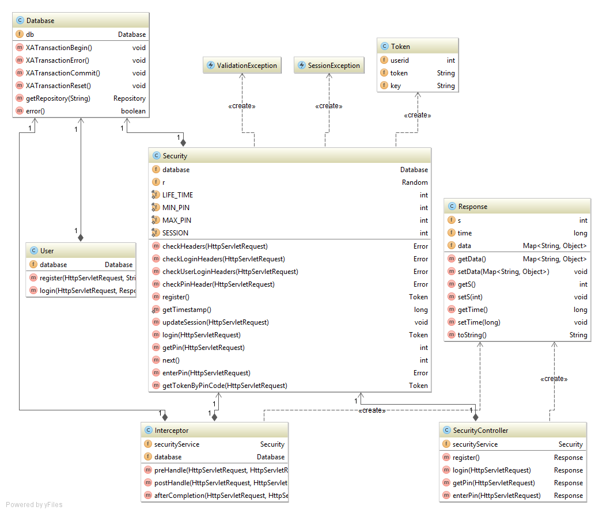603x514 pixels.
Task: Select checkUserLoginHeaders method in Security
Action: 230,272
